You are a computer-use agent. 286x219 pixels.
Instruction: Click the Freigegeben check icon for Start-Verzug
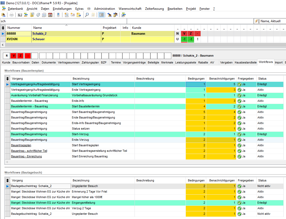point(239,134)
